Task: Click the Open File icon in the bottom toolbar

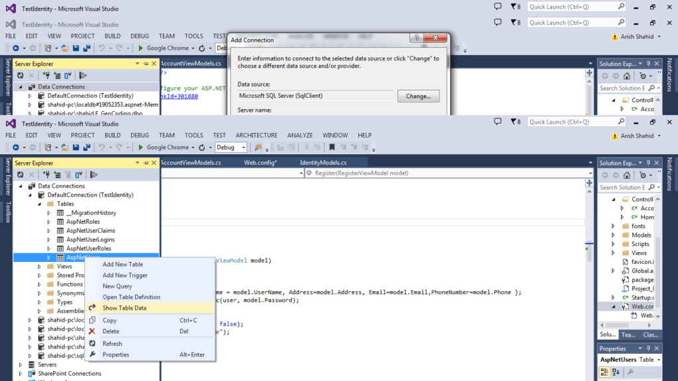Action: [x=65, y=148]
